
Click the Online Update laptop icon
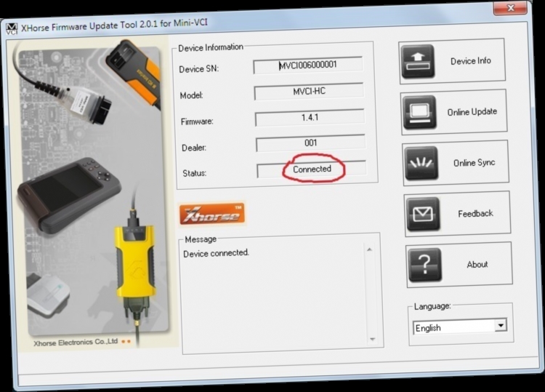pyautogui.click(x=419, y=112)
